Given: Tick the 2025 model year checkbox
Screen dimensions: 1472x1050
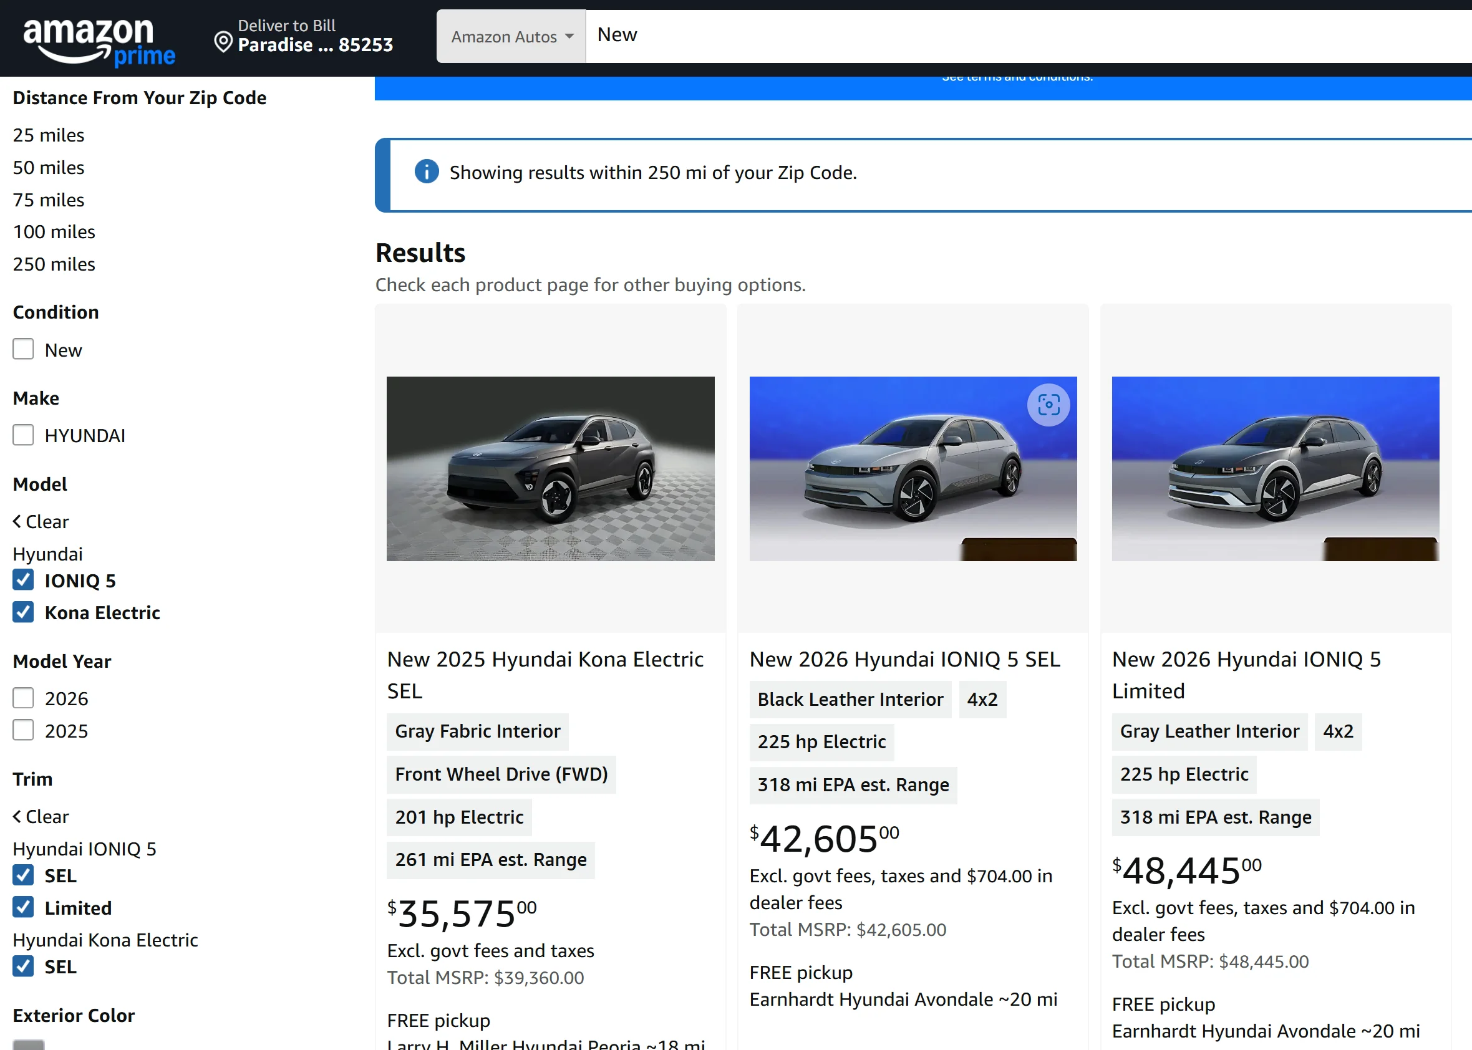Looking at the screenshot, I should click(23, 730).
